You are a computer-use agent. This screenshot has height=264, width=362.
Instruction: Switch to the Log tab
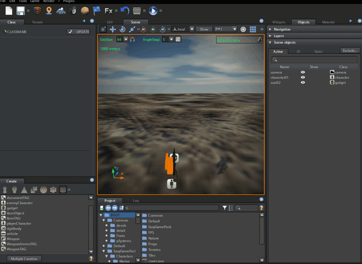136,201
